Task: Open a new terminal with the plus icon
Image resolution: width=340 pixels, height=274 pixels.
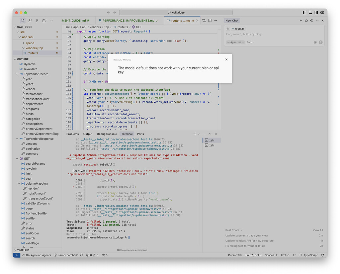Action: (195, 134)
